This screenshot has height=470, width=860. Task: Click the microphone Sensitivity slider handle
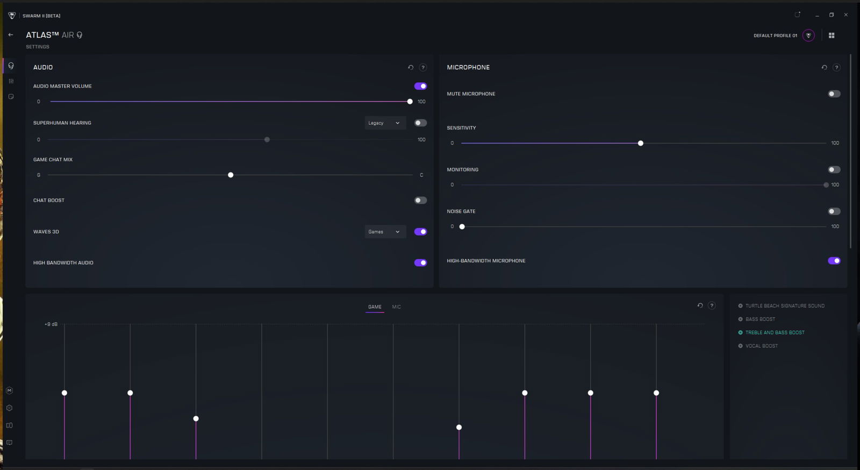[x=640, y=144]
